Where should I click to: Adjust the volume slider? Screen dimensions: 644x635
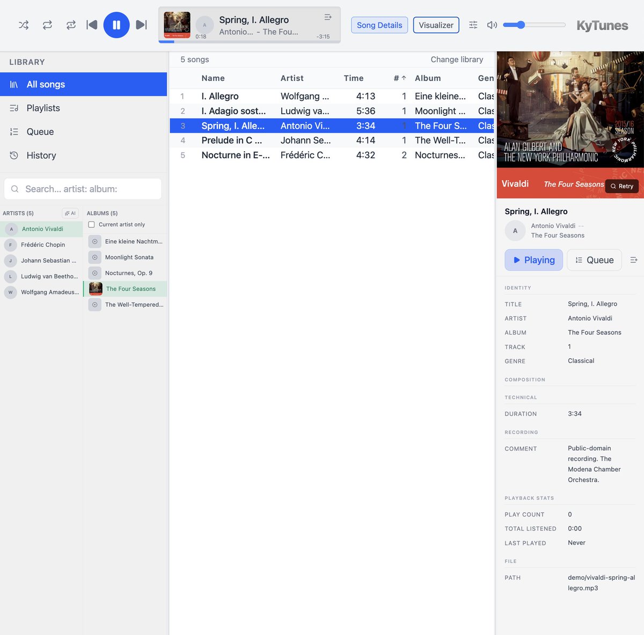coord(535,25)
